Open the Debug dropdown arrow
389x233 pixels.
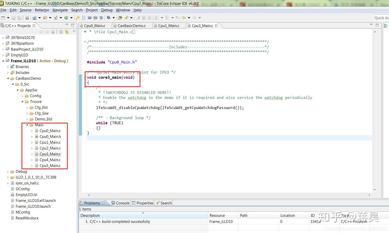pos(114,18)
